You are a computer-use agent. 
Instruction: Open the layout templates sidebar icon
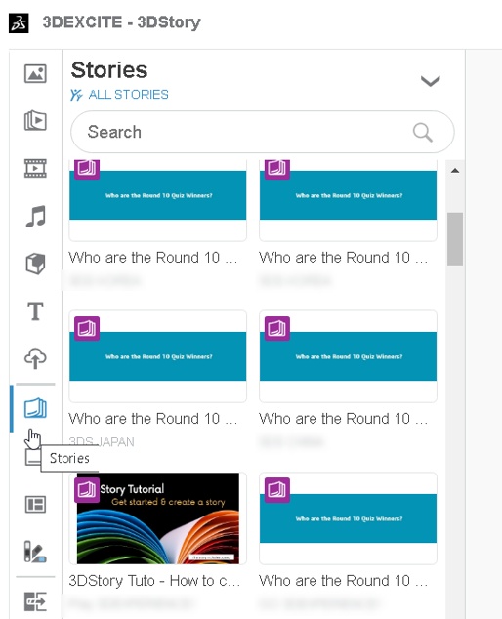pos(35,504)
